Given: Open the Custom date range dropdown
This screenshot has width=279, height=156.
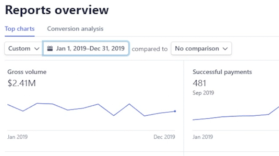Looking at the screenshot, I should coord(24,49).
